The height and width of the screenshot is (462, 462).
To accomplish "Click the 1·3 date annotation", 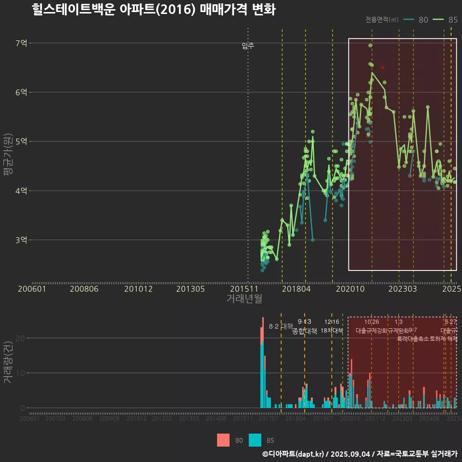I will click(398, 322).
